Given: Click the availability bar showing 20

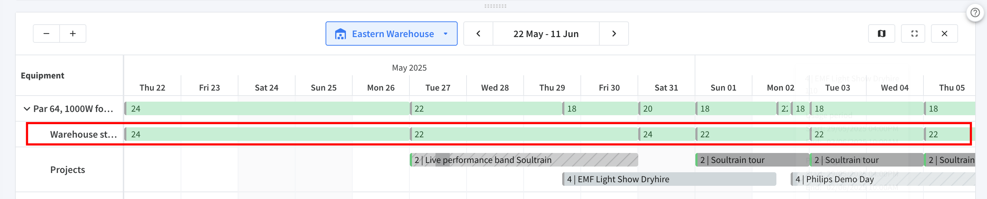Looking at the screenshot, I should point(667,109).
